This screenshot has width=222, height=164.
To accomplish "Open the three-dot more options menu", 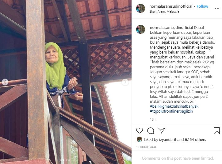I will pos(217,9).
